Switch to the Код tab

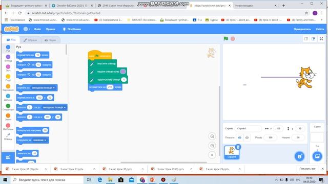(11, 40)
